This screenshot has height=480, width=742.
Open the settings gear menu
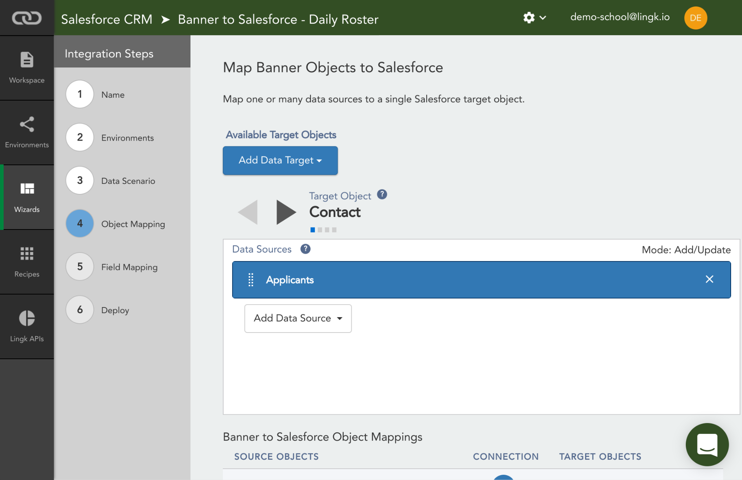click(x=534, y=18)
